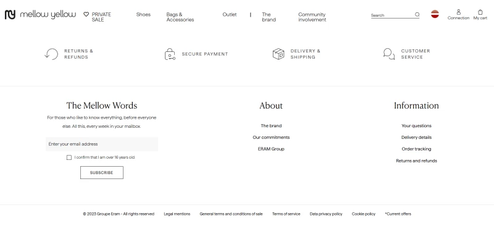The height and width of the screenshot is (226, 494).
Task: Click the Subscribe button
Action: point(102,173)
